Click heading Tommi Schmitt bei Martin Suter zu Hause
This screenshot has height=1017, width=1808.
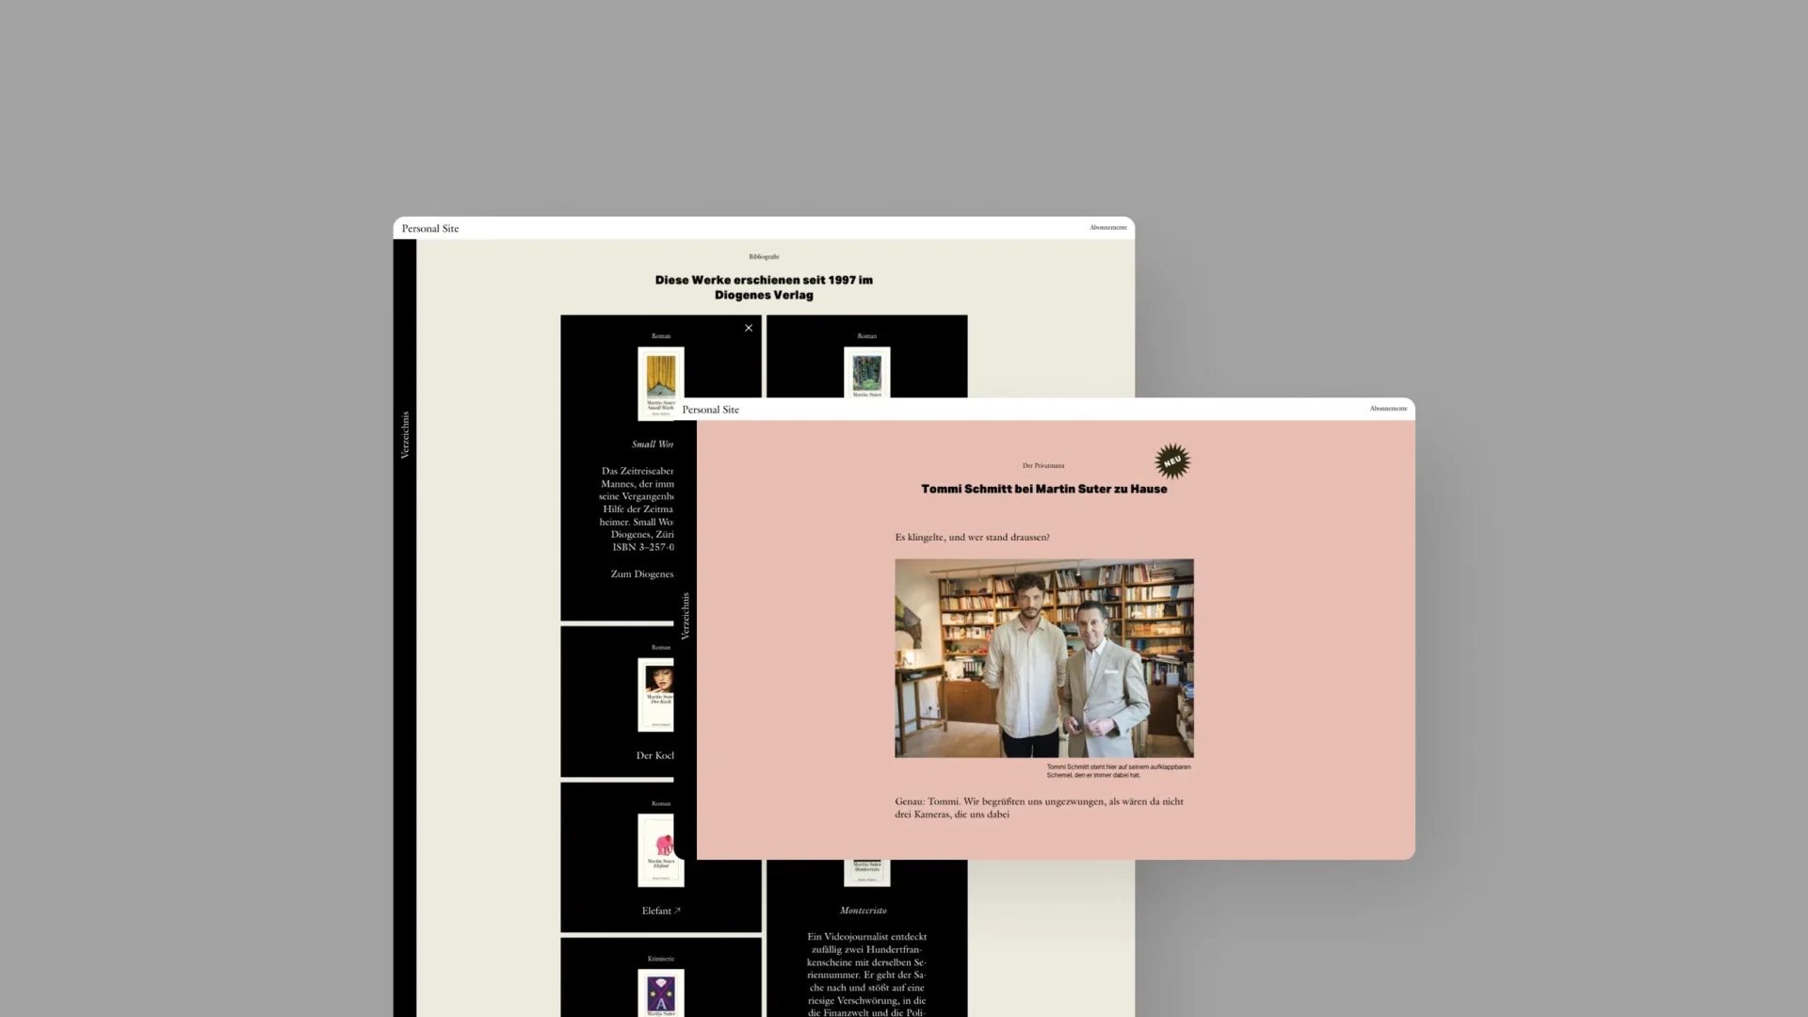click(x=1043, y=489)
